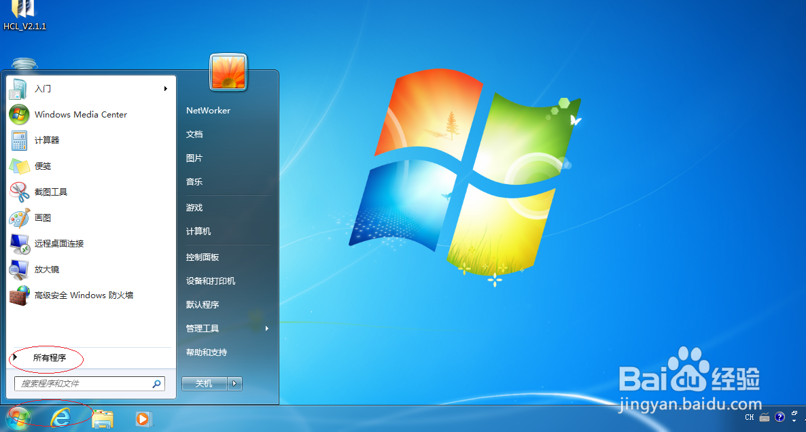
Task: Click the search magnifier icon
Action: click(157, 384)
